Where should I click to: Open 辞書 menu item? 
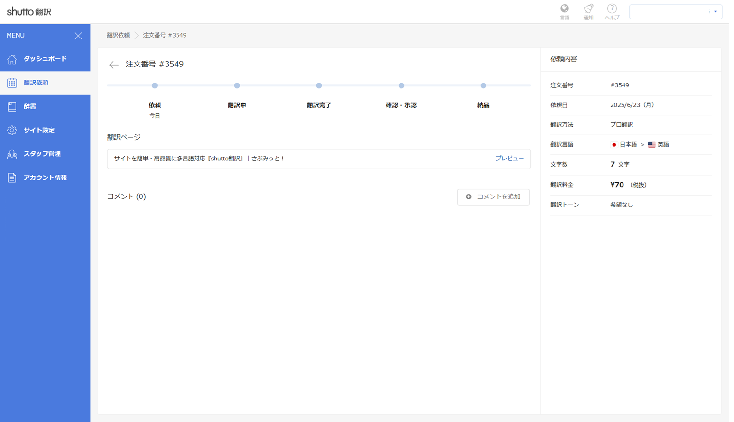(x=45, y=106)
